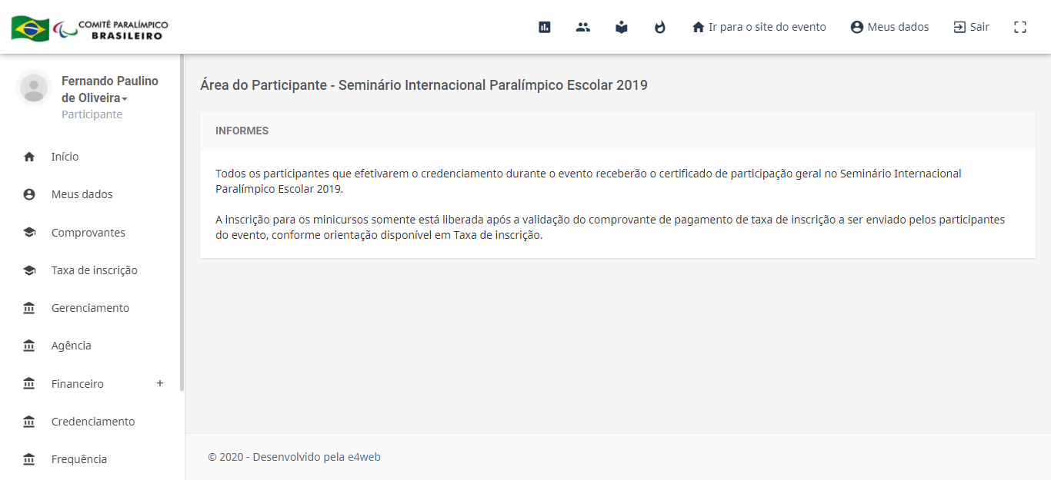Image resolution: width=1051 pixels, height=480 pixels.
Task: Click the sidebar vertical scrollbar
Action: (x=182, y=223)
